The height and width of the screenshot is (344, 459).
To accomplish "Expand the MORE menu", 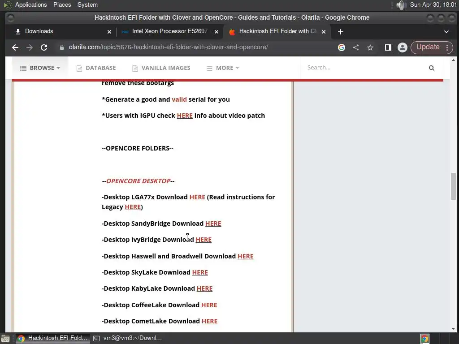I will point(223,68).
